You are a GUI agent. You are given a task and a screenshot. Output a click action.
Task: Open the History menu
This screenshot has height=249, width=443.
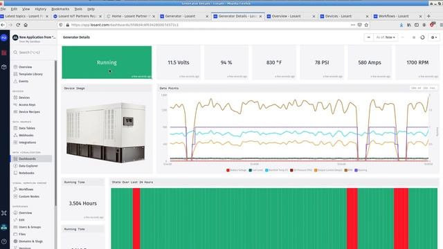coord(40,9)
